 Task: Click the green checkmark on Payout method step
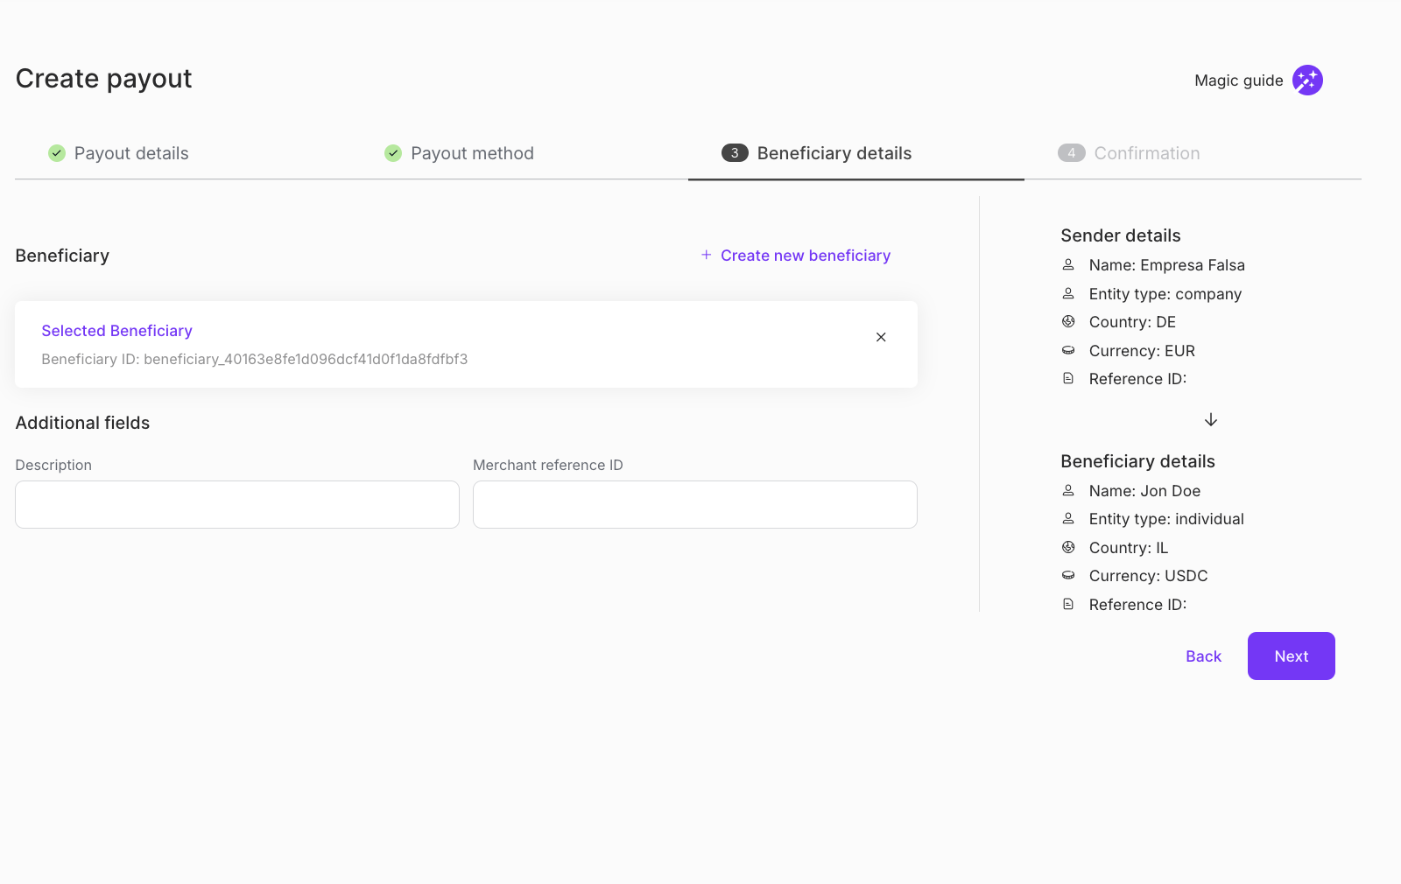[x=392, y=152]
